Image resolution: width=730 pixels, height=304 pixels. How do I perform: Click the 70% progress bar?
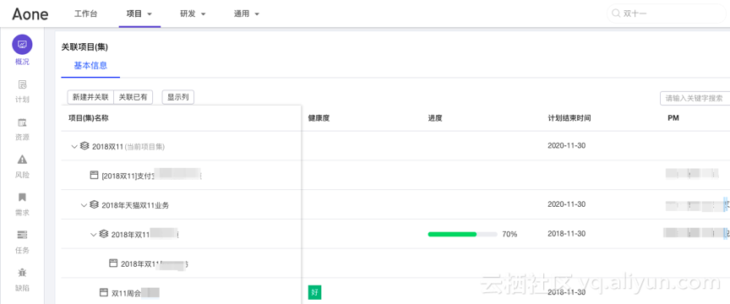coord(462,234)
